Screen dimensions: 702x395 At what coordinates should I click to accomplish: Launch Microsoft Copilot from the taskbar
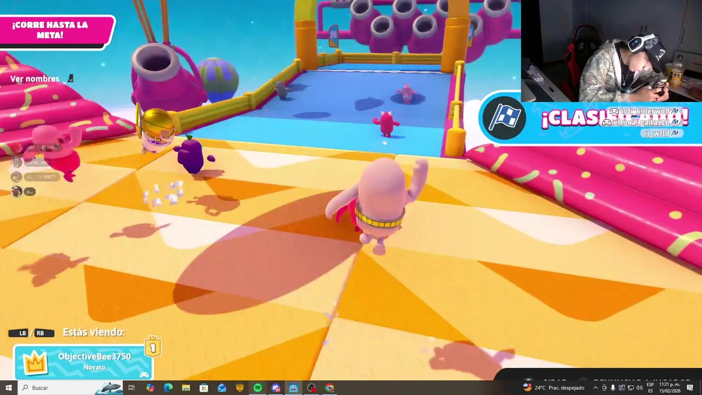(x=150, y=388)
